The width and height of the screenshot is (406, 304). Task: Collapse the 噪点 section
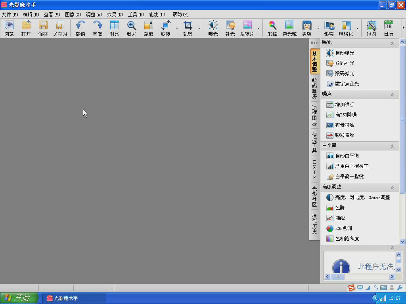tap(392, 95)
